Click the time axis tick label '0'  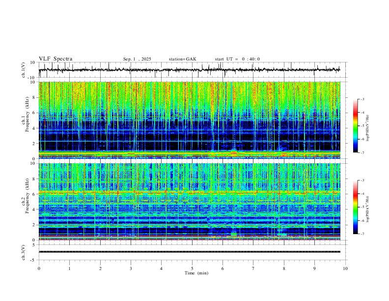coord(39,269)
